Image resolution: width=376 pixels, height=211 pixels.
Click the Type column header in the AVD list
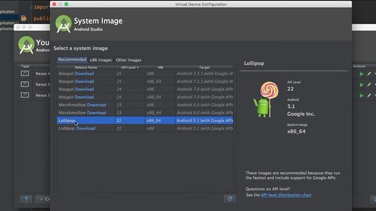point(25,66)
